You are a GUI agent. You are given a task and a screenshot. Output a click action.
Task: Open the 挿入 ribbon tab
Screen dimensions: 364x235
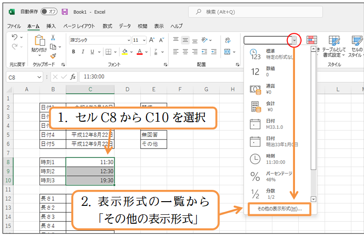click(51, 26)
